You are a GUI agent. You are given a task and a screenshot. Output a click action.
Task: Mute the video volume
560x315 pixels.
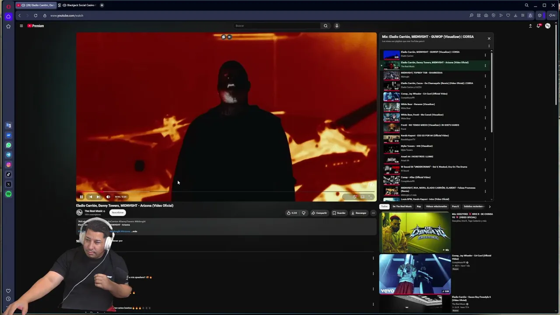tap(108, 197)
